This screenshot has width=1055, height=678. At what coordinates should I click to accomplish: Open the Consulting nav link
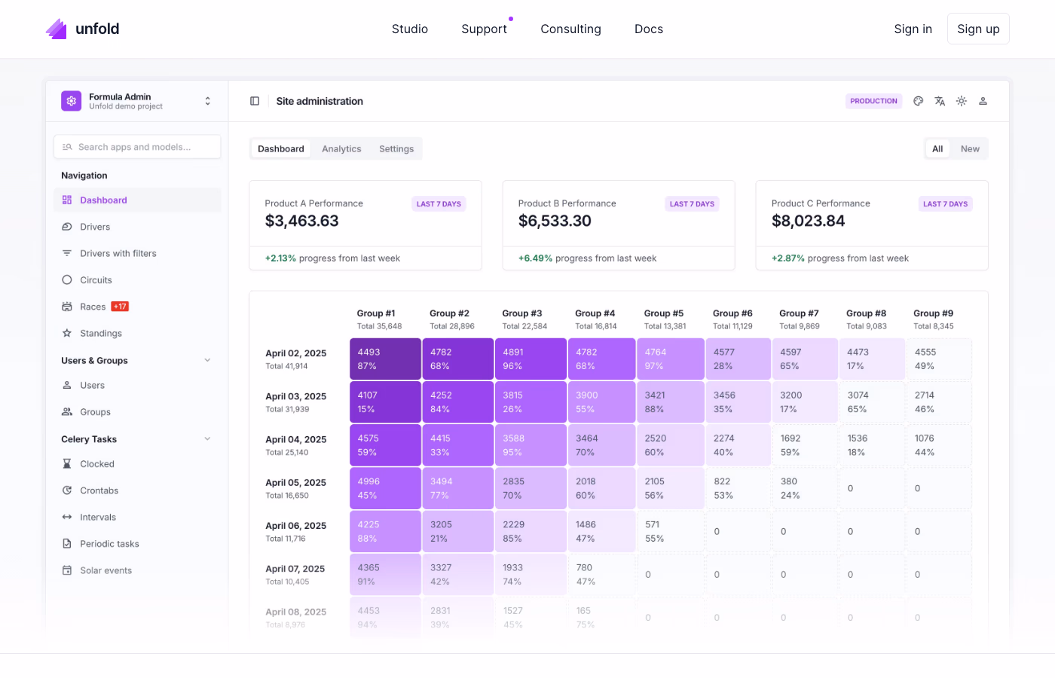pos(571,29)
